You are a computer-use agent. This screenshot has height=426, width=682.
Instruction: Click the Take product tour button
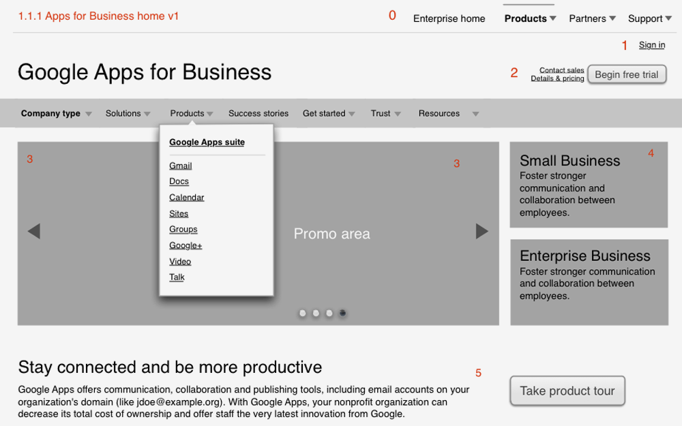[x=567, y=391]
